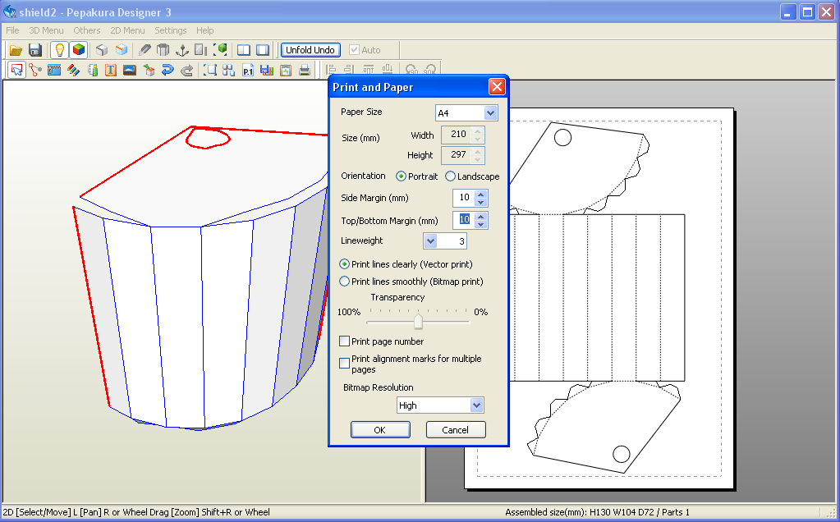
Task: Open the Lineweight dropdown
Action: [430, 241]
